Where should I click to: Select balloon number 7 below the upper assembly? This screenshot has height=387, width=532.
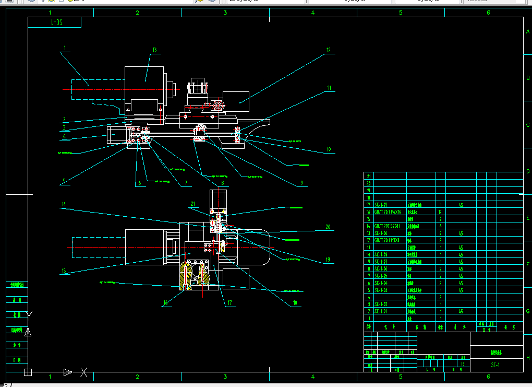click(186, 183)
